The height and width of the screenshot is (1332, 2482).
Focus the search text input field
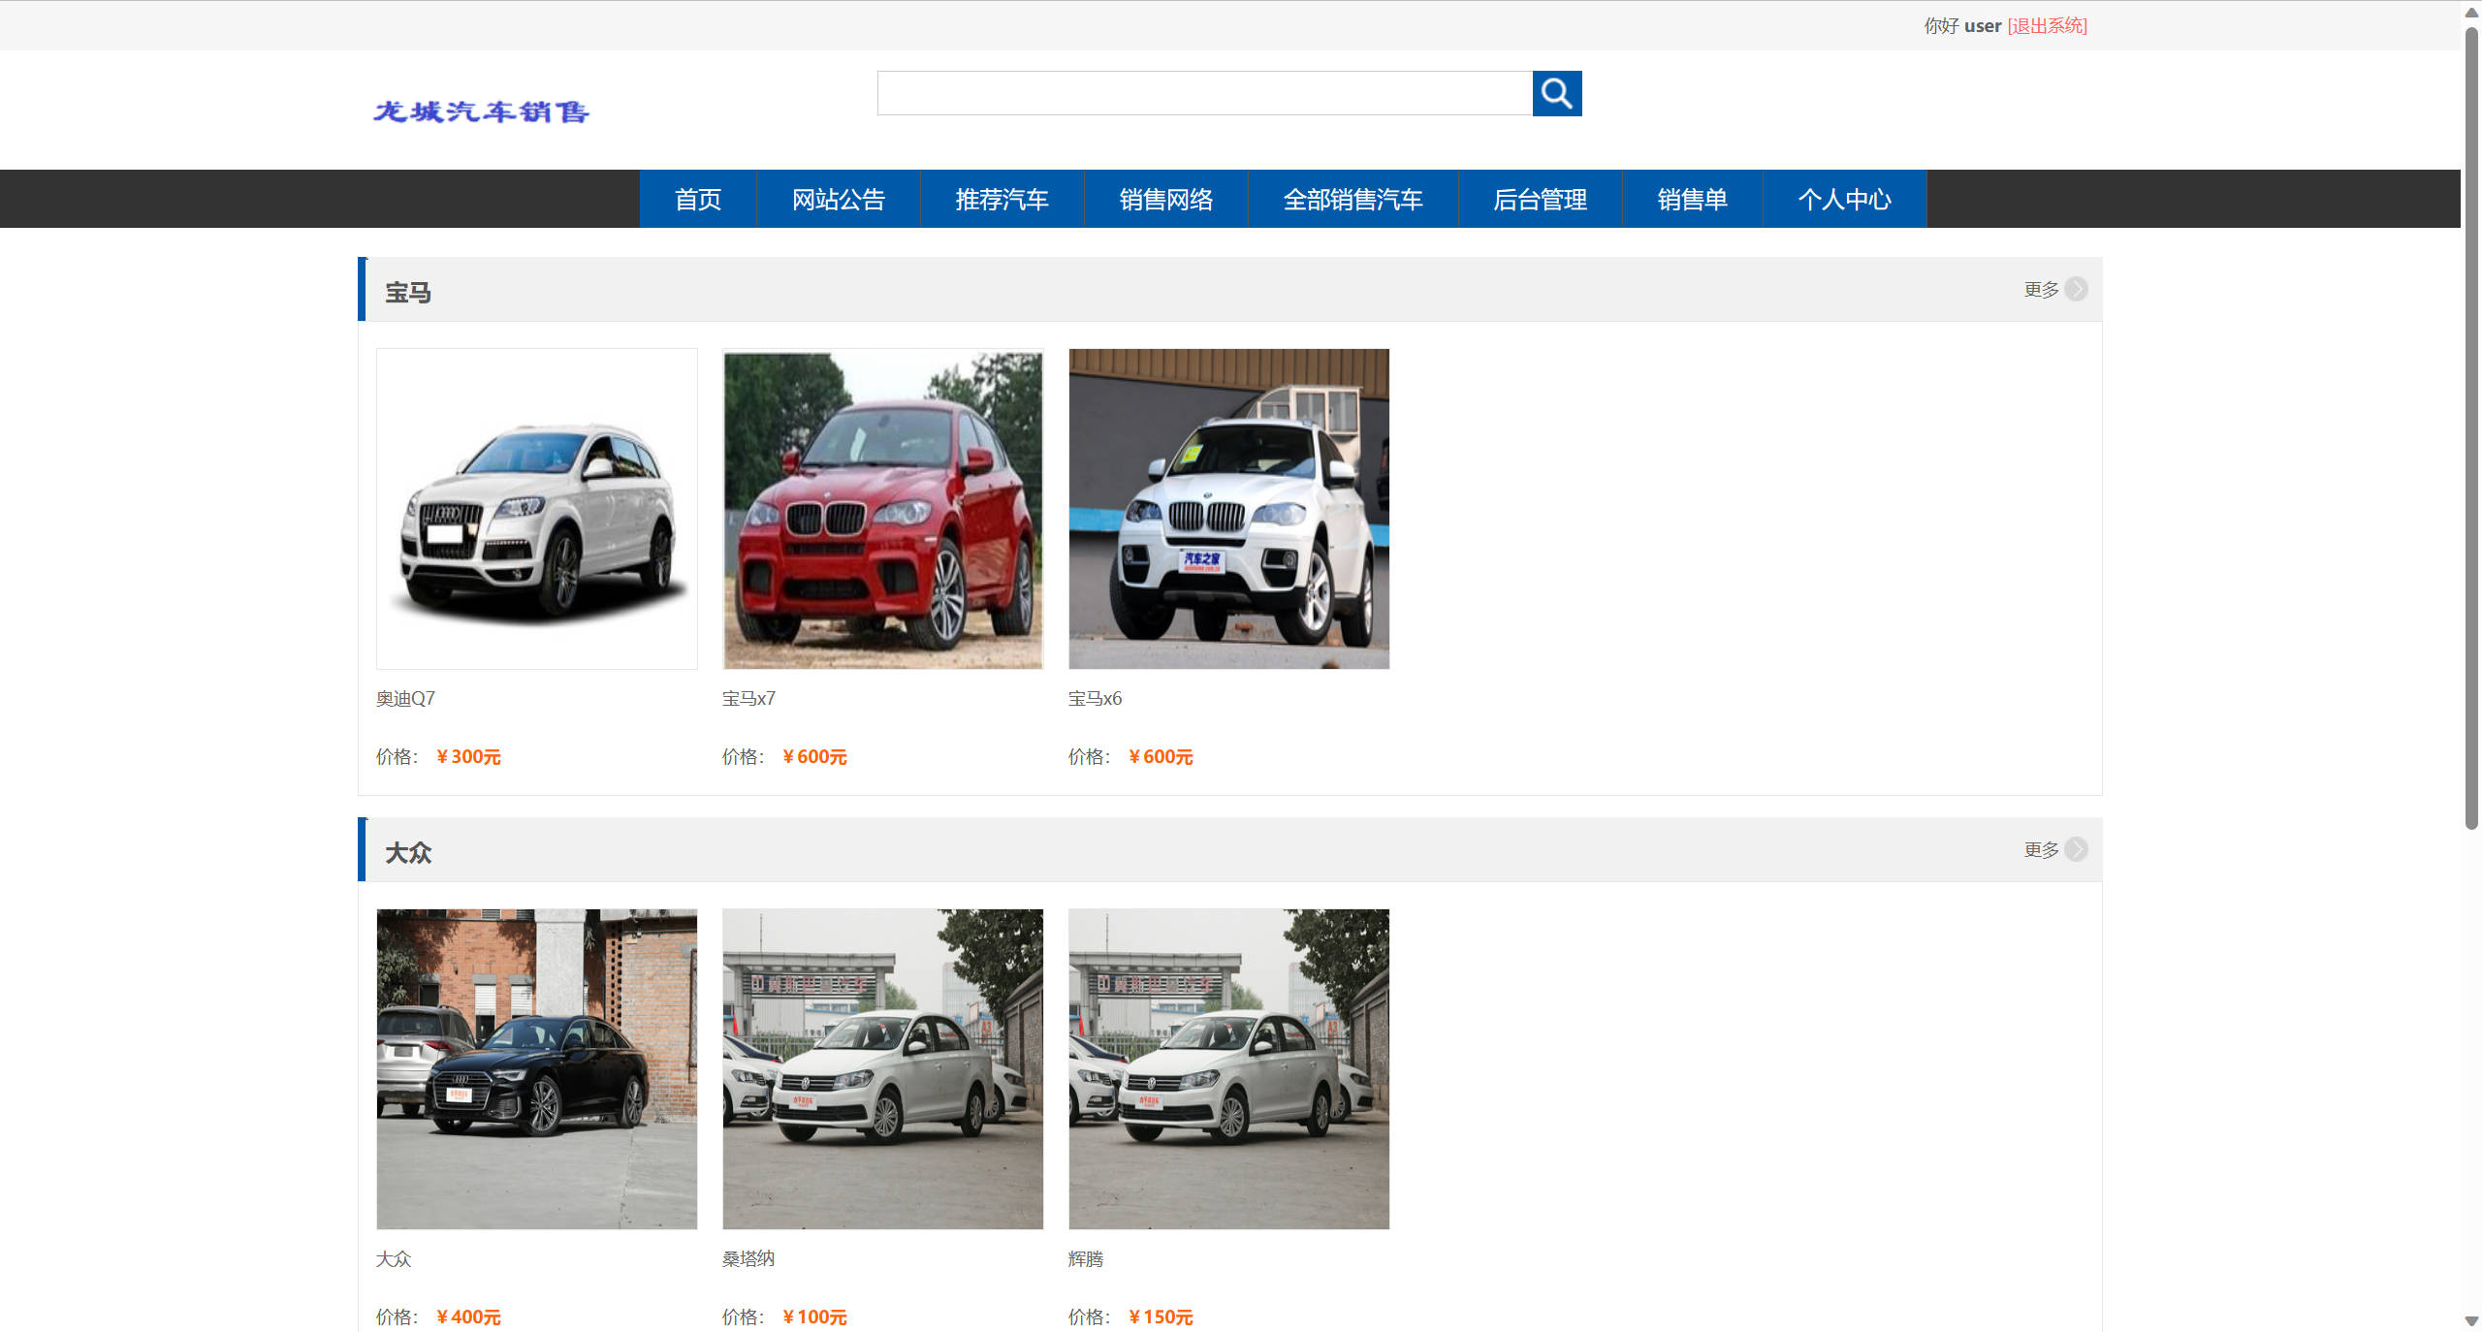click(x=1204, y=93)
